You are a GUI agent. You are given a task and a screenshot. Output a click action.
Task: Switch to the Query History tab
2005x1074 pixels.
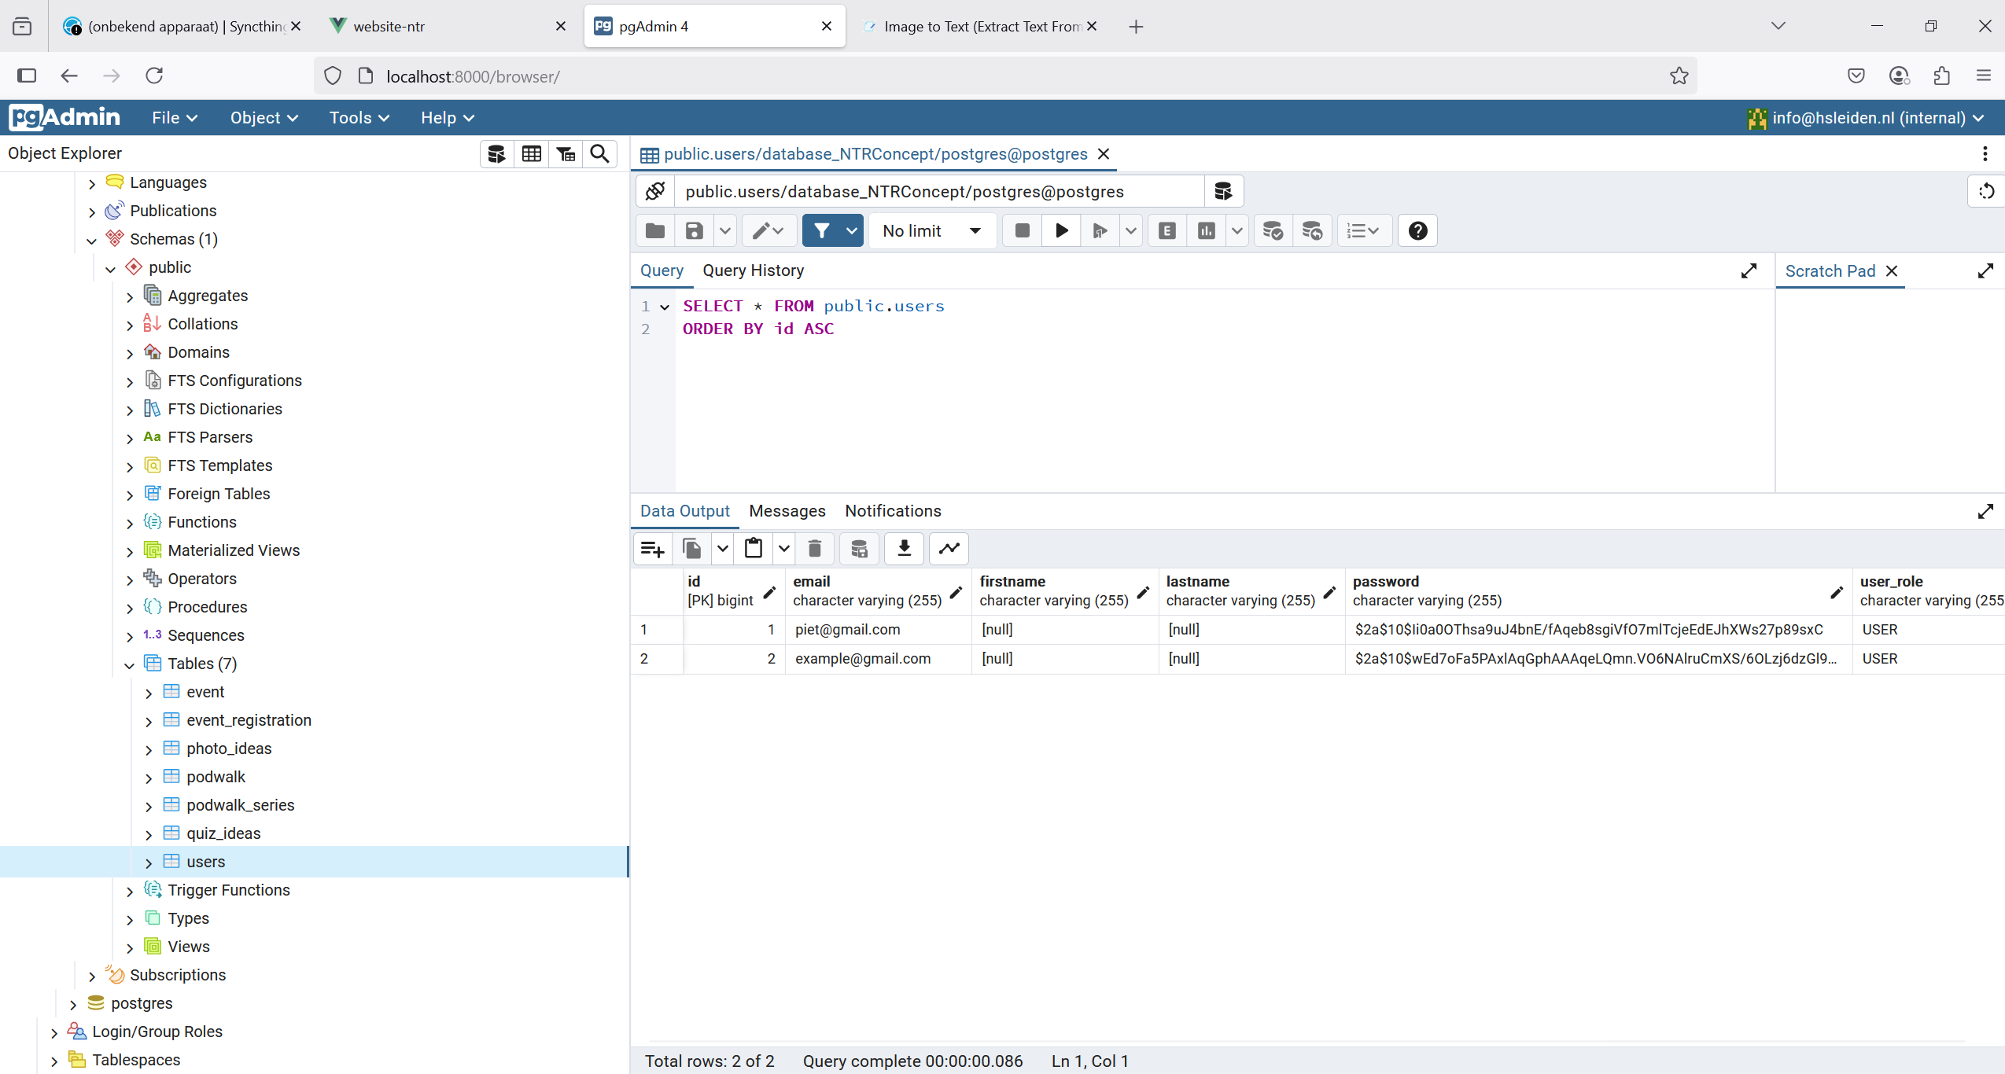coord(753,270)
